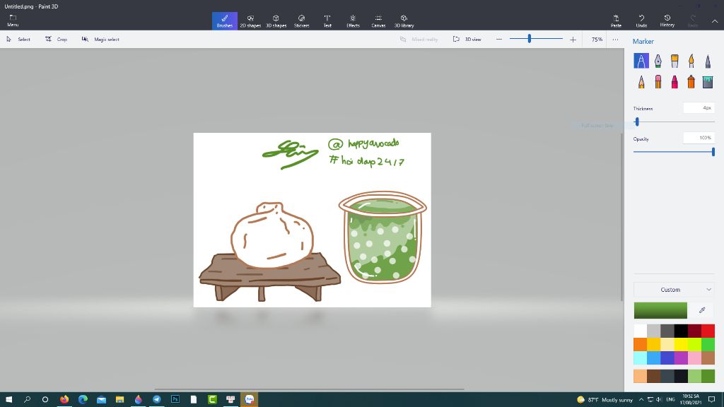The image size is (724, 407).
Task: Select the Pixel pen tool
Action: point(708,61)
